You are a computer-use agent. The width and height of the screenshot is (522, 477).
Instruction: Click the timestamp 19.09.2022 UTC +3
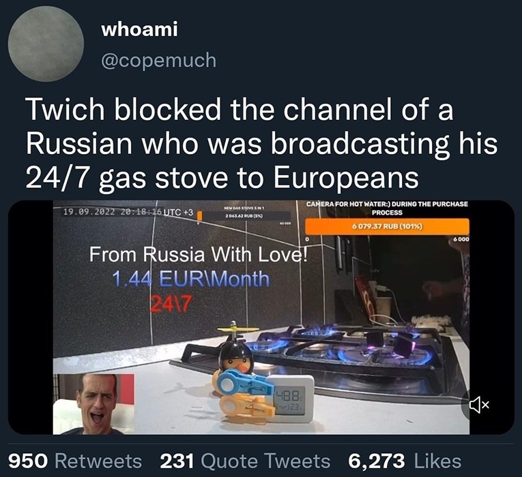128,212
